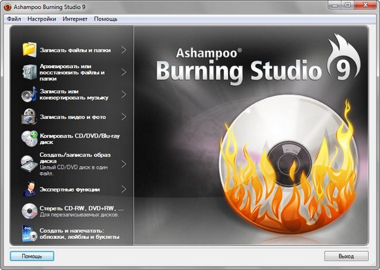The width and height of the screenshot is (380, 270).
Task: Select Создать и напечатать обложки text
Action: coord(79,233)
